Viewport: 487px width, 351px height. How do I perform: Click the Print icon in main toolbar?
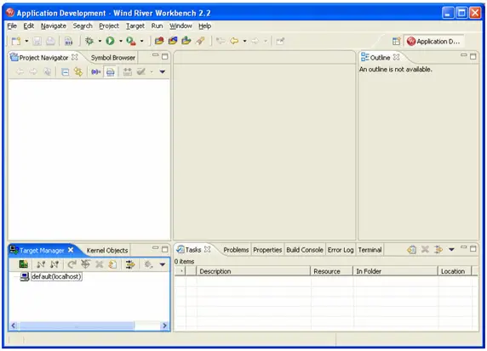point(50,41)
